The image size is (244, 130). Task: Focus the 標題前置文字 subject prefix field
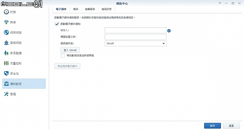coord(136,37)
